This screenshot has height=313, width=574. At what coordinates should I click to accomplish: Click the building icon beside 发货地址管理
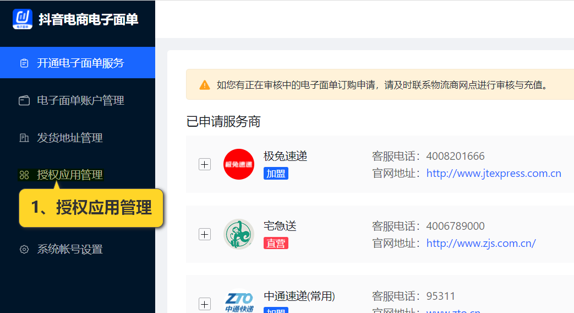pyautogui.click(x=24, y=138)
